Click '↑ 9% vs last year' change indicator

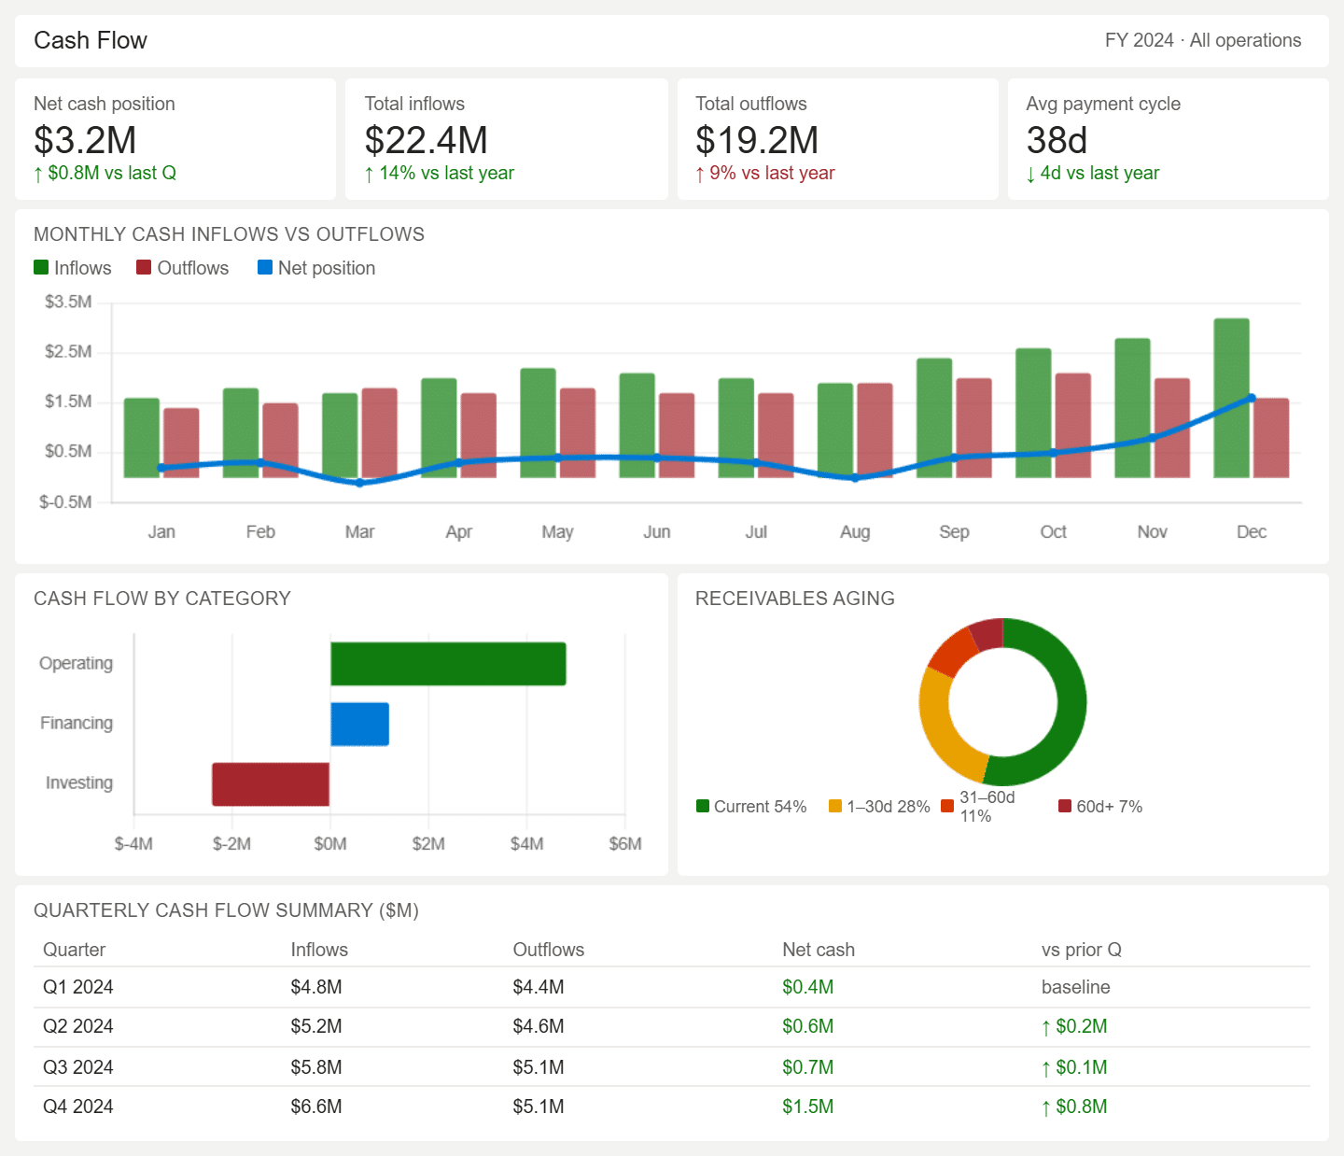765,173
